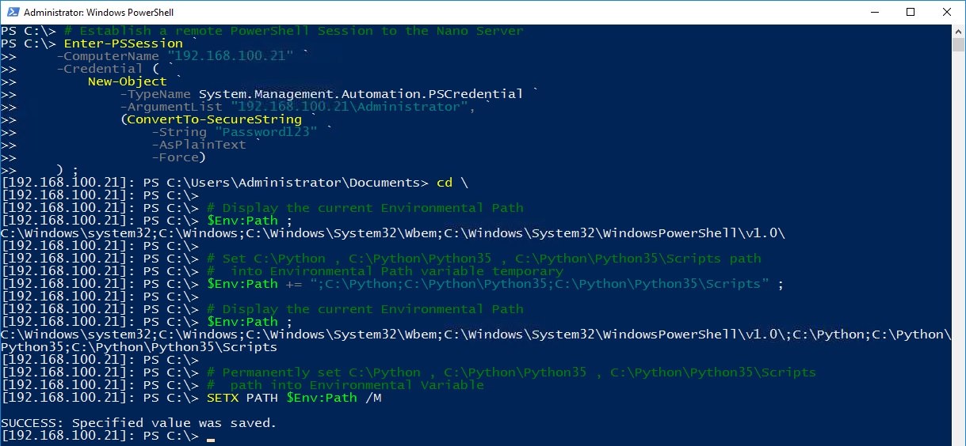Click the '-Force)' parameter
Screen dimensions: 966x446
[x=178, y=157]
